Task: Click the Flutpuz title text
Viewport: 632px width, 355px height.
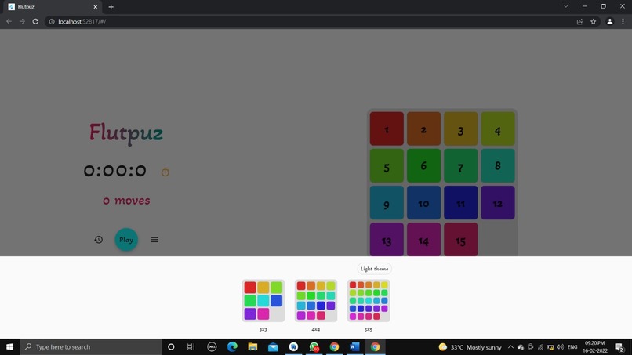Action: click(x=126, y=133)
